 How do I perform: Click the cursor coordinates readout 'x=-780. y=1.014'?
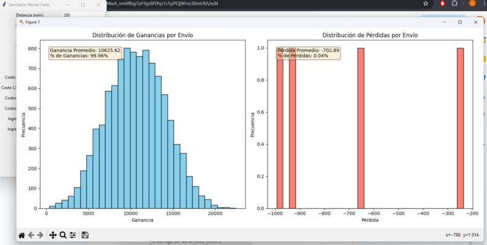[x=462, y=235]
